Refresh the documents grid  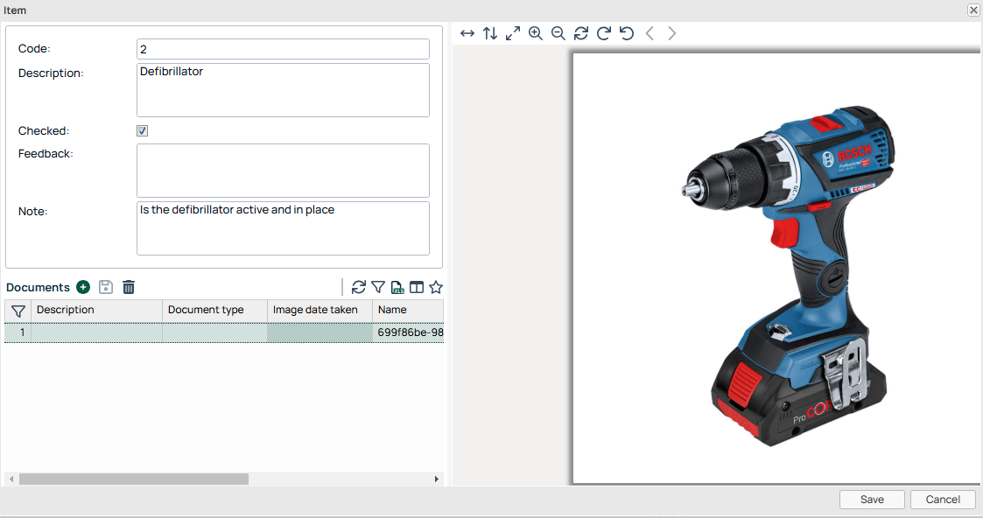[x=359, y=287]
